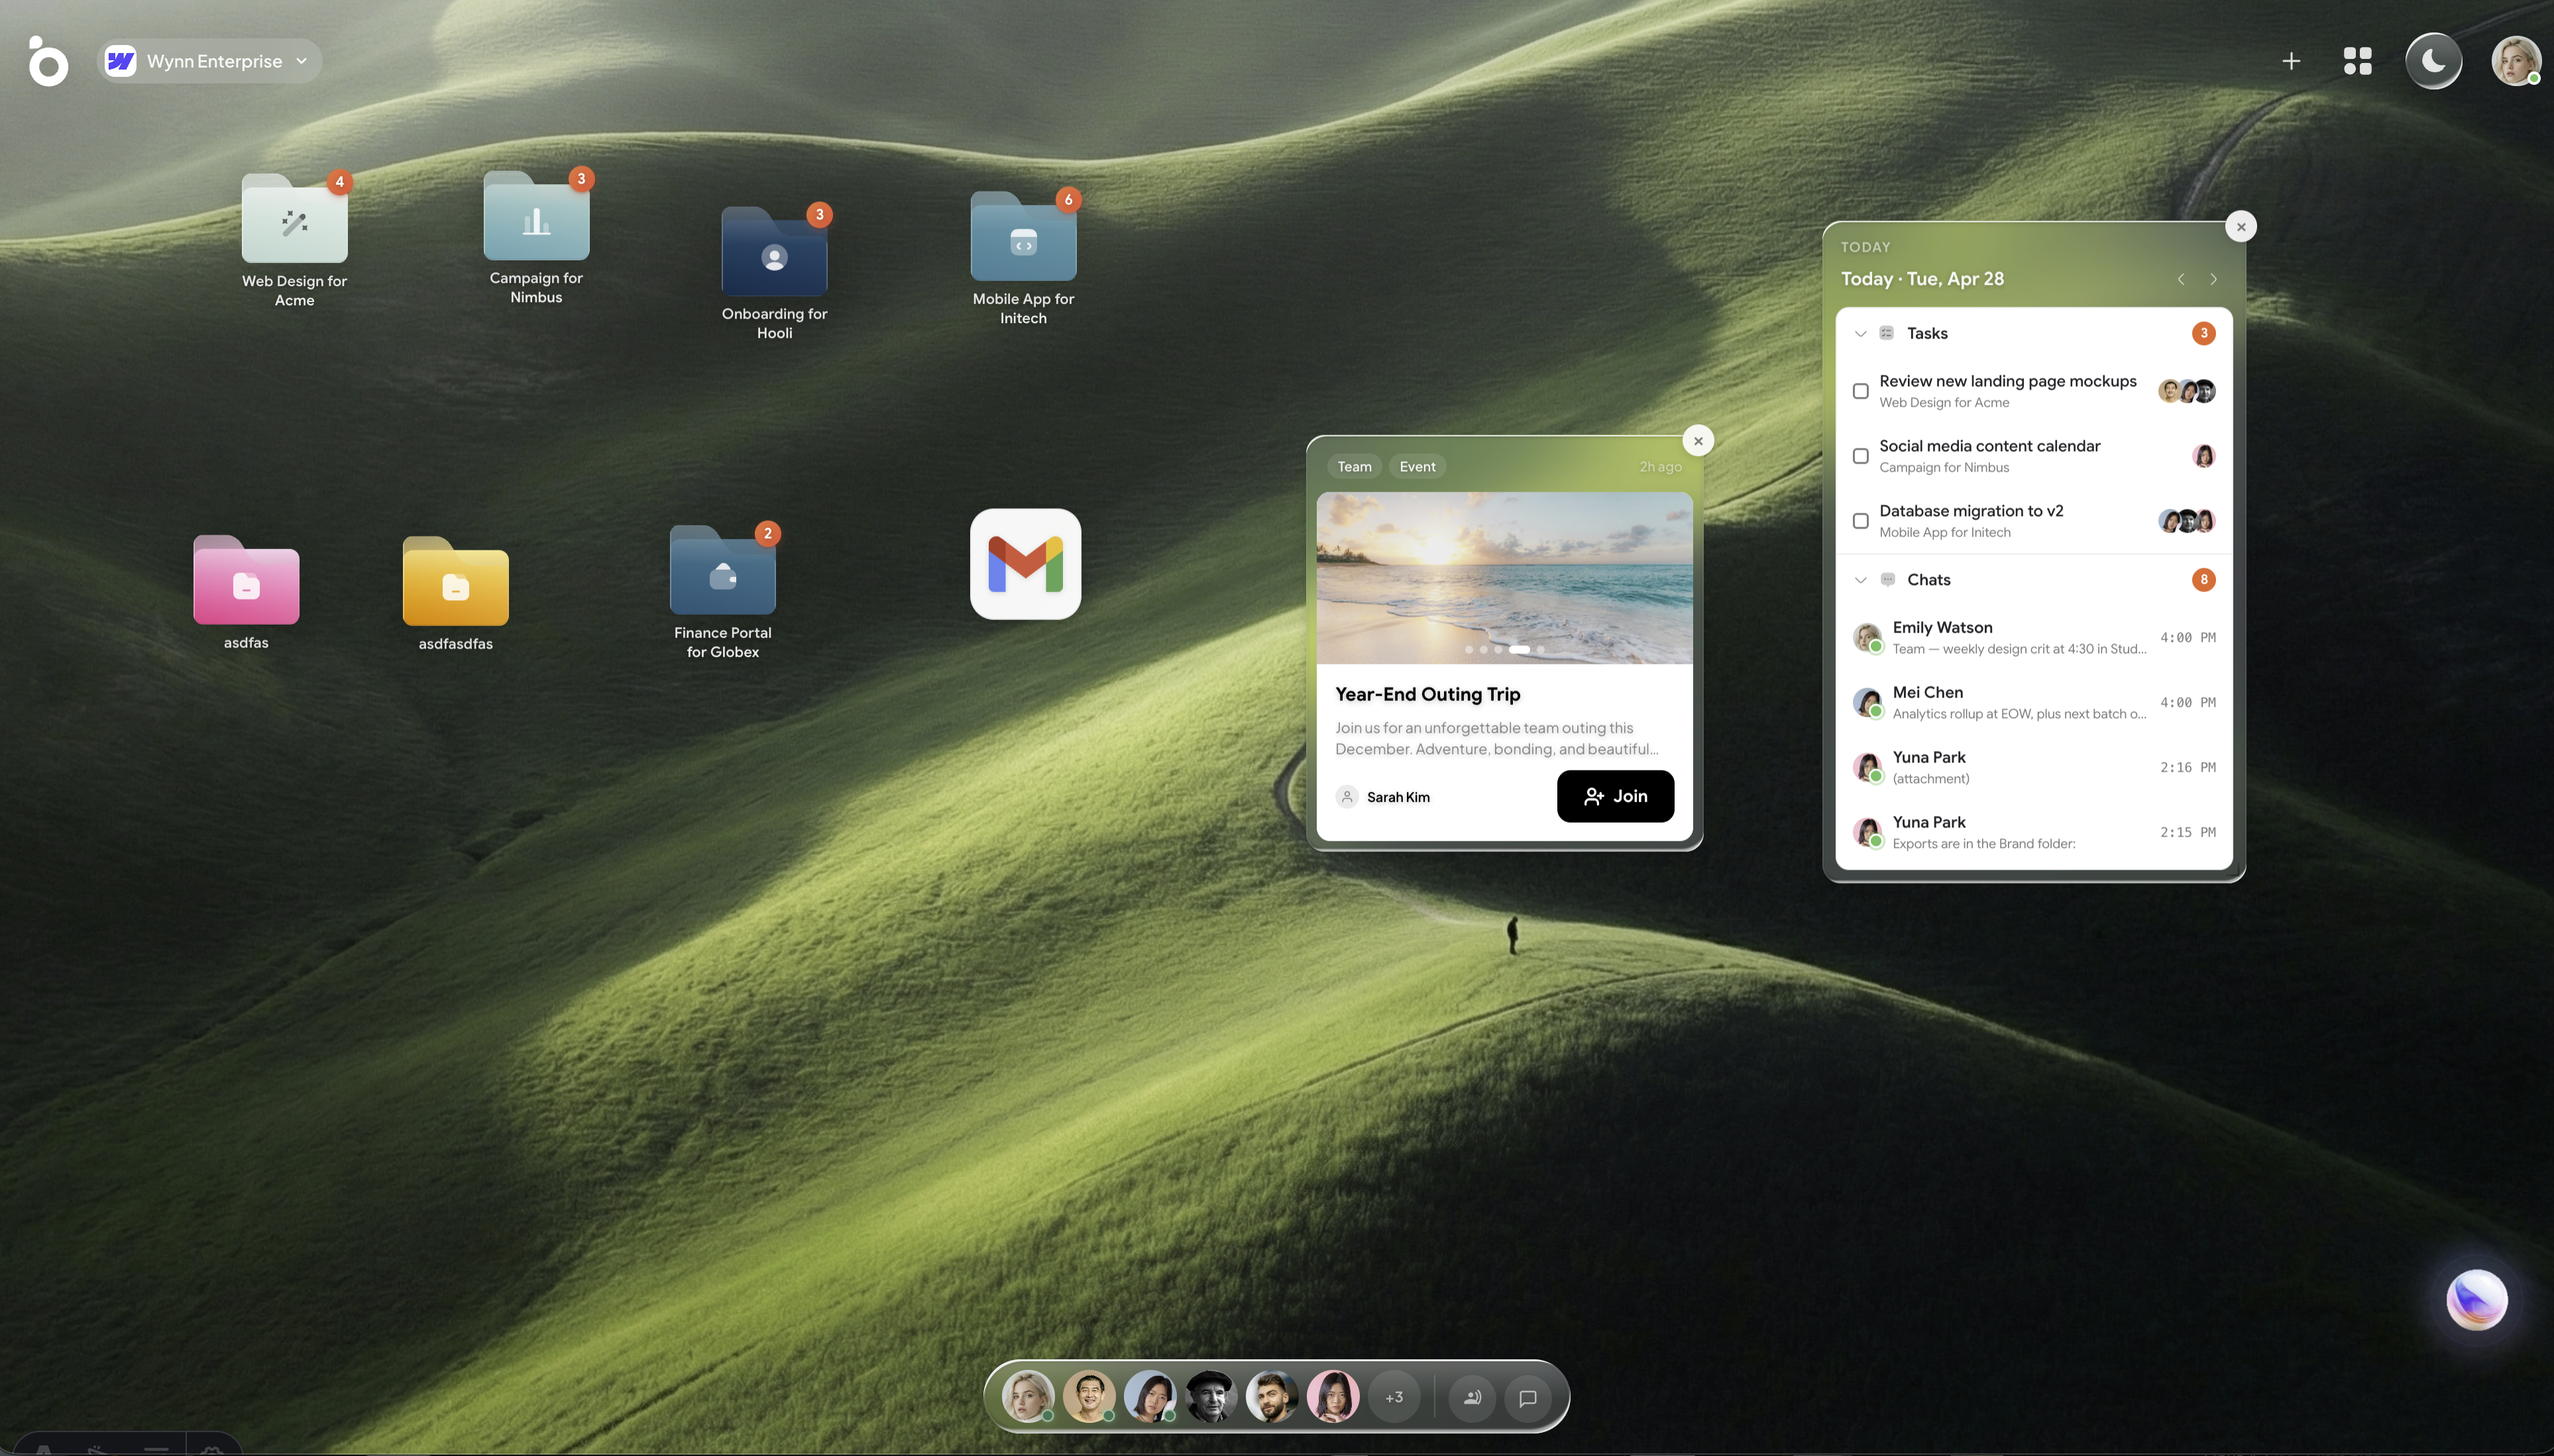
Task: Check off Social media content calendar
Action: tap(1861, 456)
